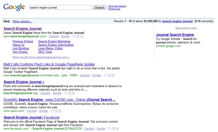Click the Search button
Image resolution: width=218 pixels, height=132 pixels.
tap(99, 8)
